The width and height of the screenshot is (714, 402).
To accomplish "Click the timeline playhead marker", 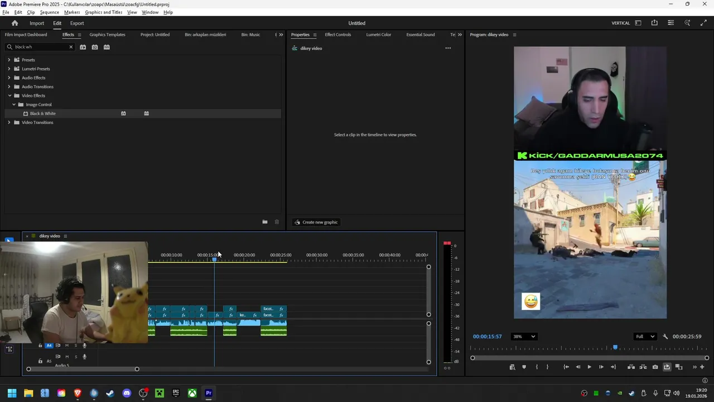I will tap(214, 259).
